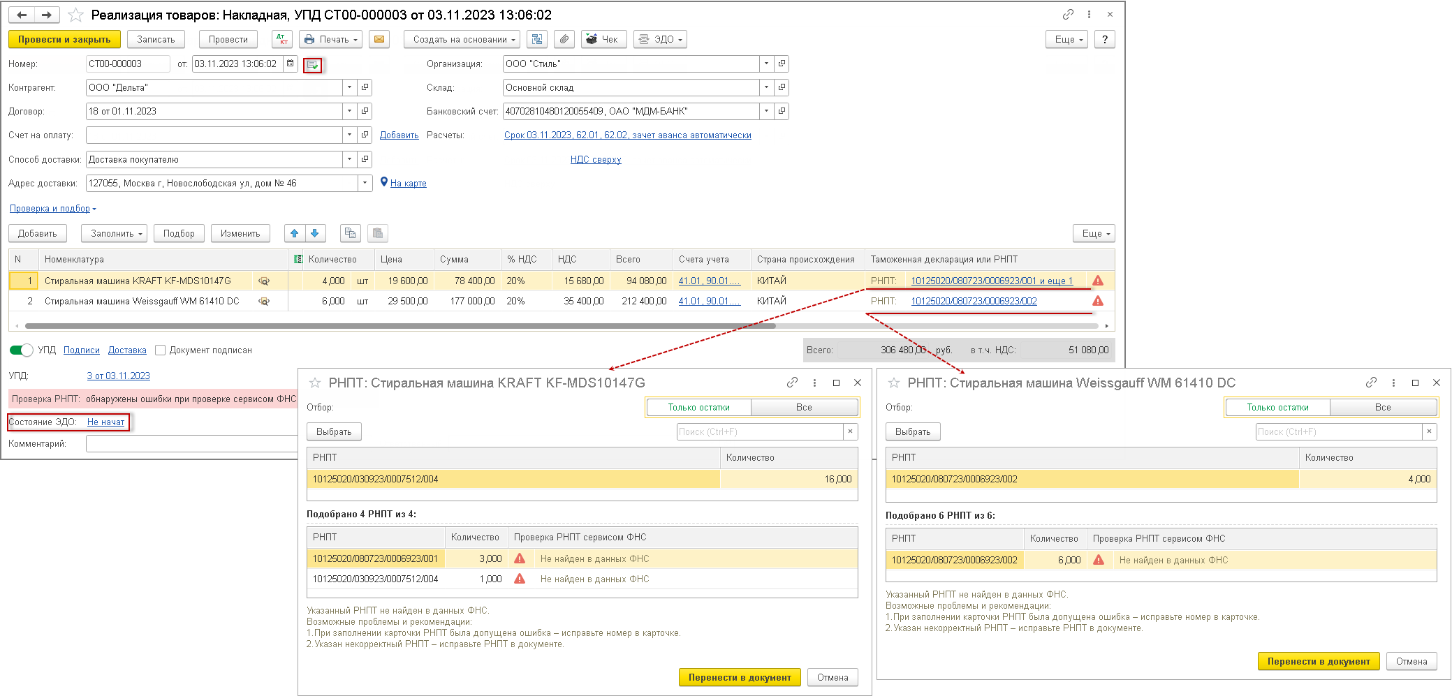Select Только остатки in KRAFT РНПТ window
Image resolution: width=1452 pixels, height=696 pixels.
(x=698, y=407)
